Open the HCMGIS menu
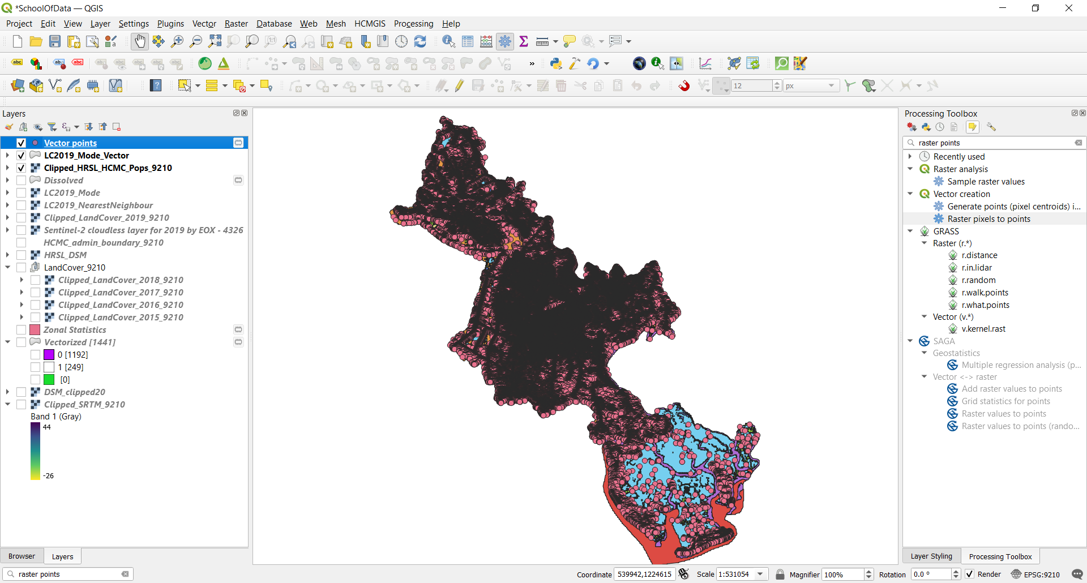 370,24
